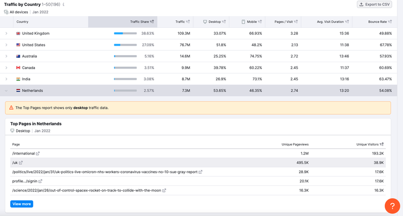403x216 pixels.
Task: Click the Mobile phone icon in column header
Action: (x=243, y=22)
